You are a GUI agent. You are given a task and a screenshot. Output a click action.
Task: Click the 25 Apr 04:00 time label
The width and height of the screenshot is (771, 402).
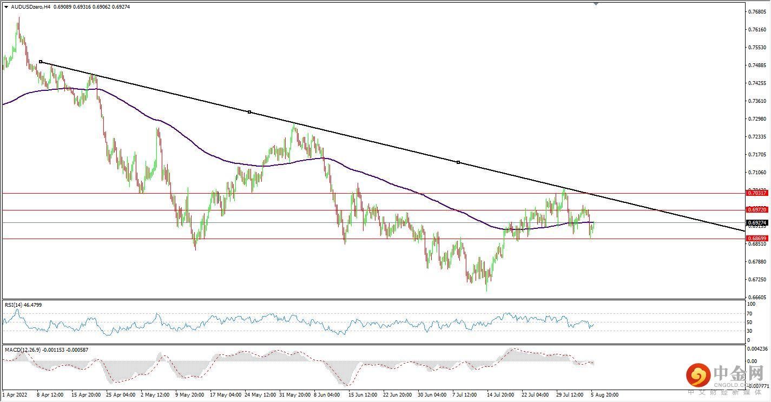121,395
